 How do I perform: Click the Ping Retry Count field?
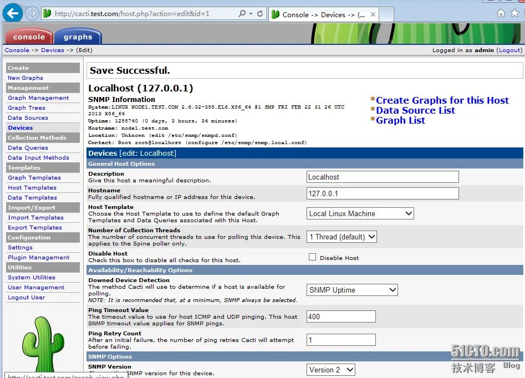pyautogui.click(x=341, y=340)
